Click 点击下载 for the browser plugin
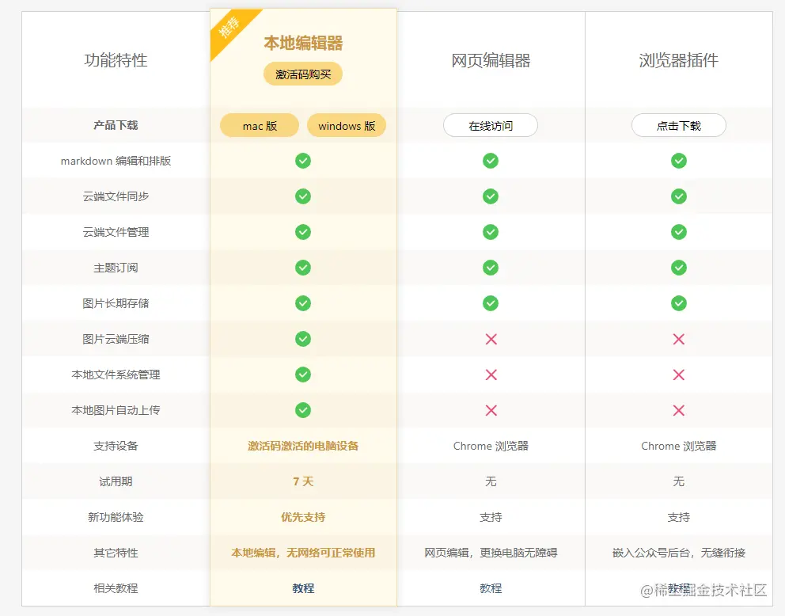Viewport: 785px width, 616px height. click(x=679, y=125)
